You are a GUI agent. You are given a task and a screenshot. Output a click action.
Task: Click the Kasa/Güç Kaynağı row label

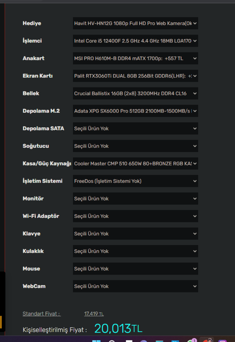[47, 163]
